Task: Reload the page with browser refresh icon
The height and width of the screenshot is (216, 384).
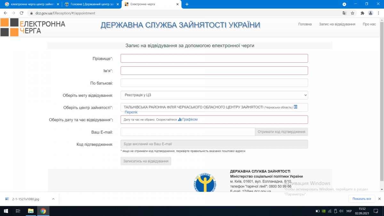Action: [21, 13]
